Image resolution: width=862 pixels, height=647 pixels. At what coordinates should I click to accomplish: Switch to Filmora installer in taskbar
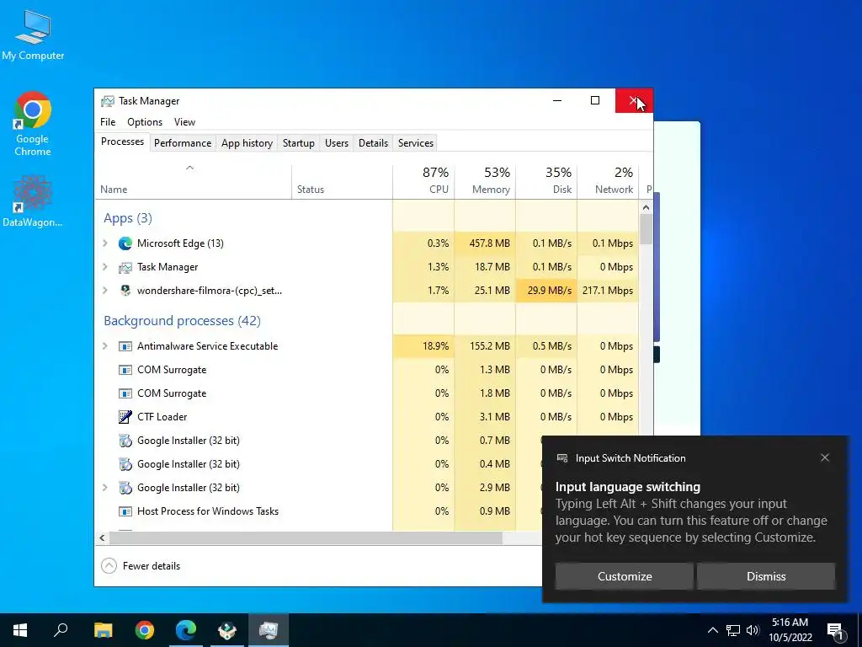pyautogui.click(x=227, y=630)
